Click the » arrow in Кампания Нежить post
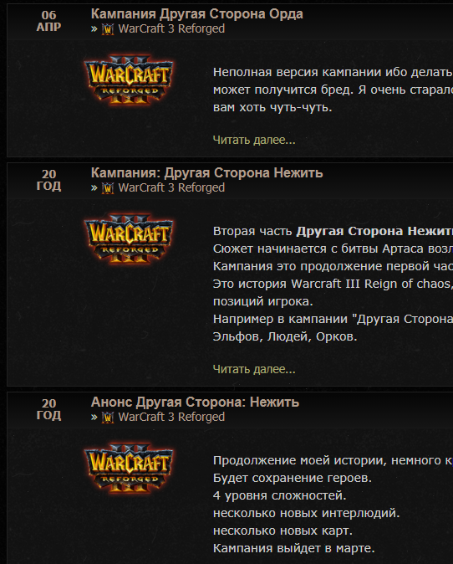Viewport: 453px width, 564px height. click(94, 188)
